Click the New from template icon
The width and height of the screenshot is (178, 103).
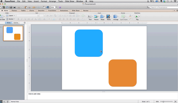click(x=4, y=7)
